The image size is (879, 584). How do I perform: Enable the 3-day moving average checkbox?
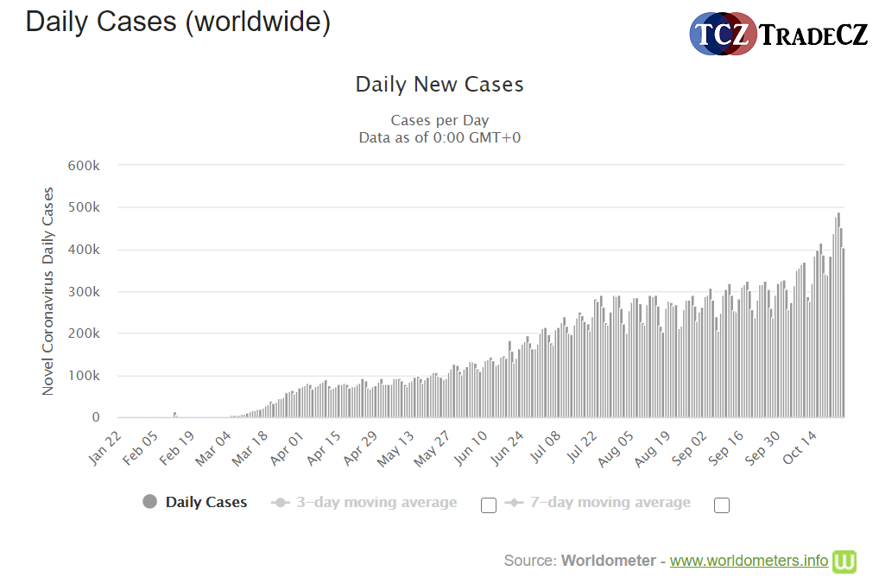[x=489, y=505]
